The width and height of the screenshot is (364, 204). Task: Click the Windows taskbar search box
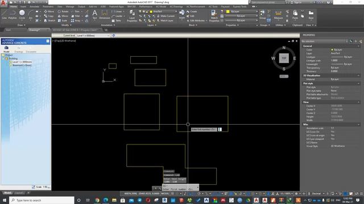click(x=42, y=200)
